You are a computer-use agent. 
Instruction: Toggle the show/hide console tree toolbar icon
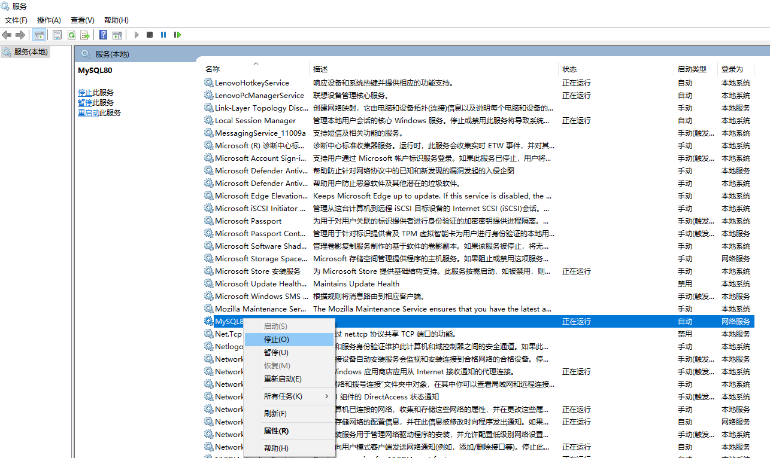(x=39, y=35)
